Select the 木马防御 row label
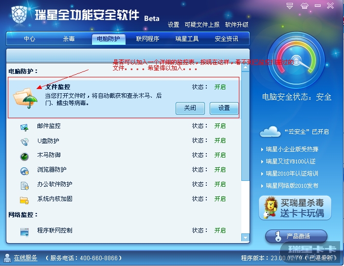The image size is (344, 266). pyautogui.click(x=49, y=155)
